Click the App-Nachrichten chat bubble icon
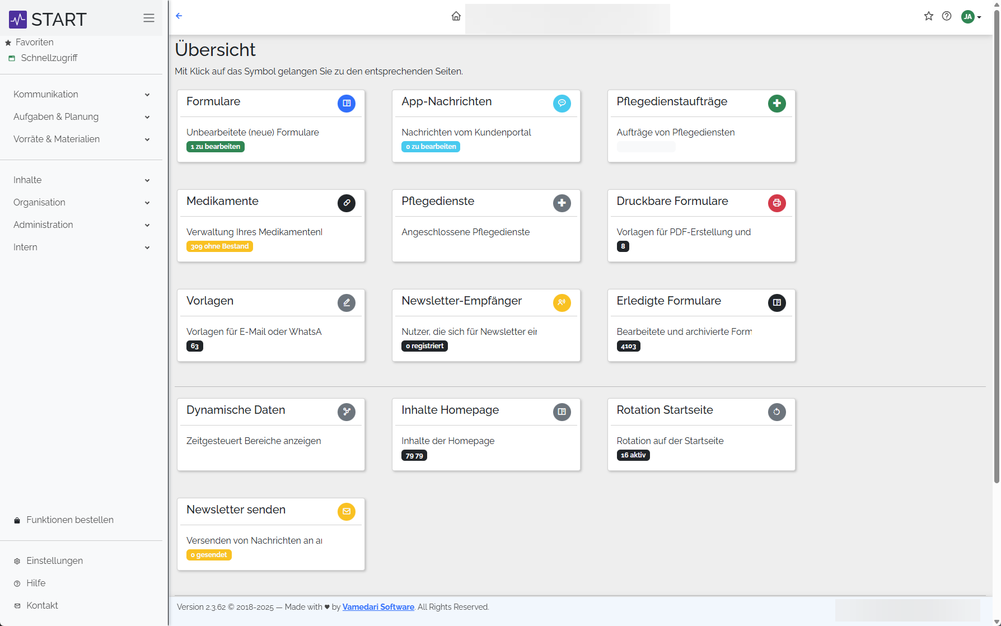1001x626 pixels. tap(562, 104)
